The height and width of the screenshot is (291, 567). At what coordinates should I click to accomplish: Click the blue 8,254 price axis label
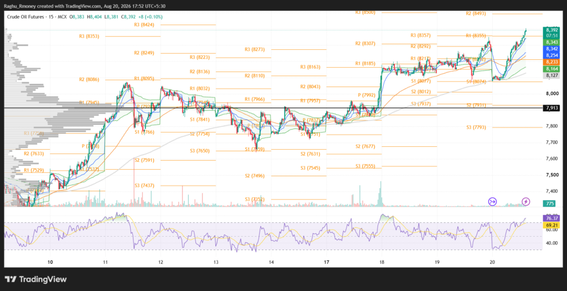click(551, 55)
